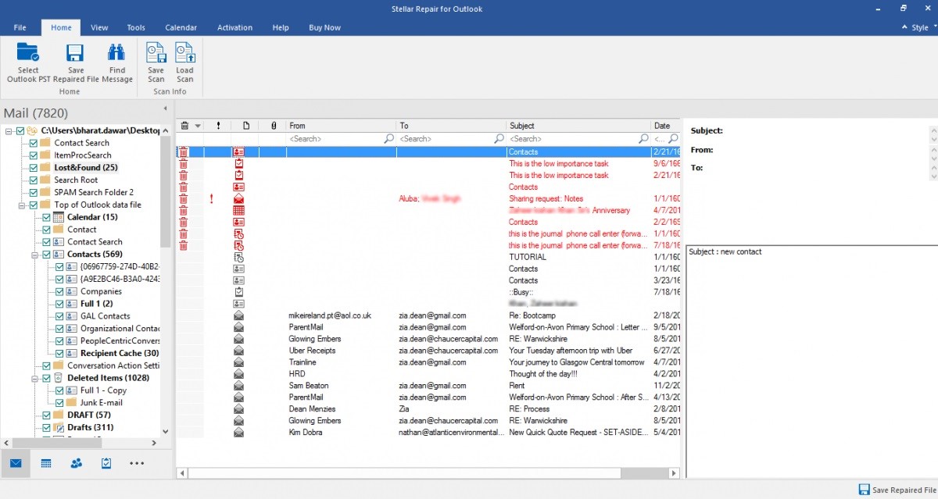This screenshot has width=938, height=499.
Task: Toggle the DRAFT (57) checkbox
Action: point(46,415)
